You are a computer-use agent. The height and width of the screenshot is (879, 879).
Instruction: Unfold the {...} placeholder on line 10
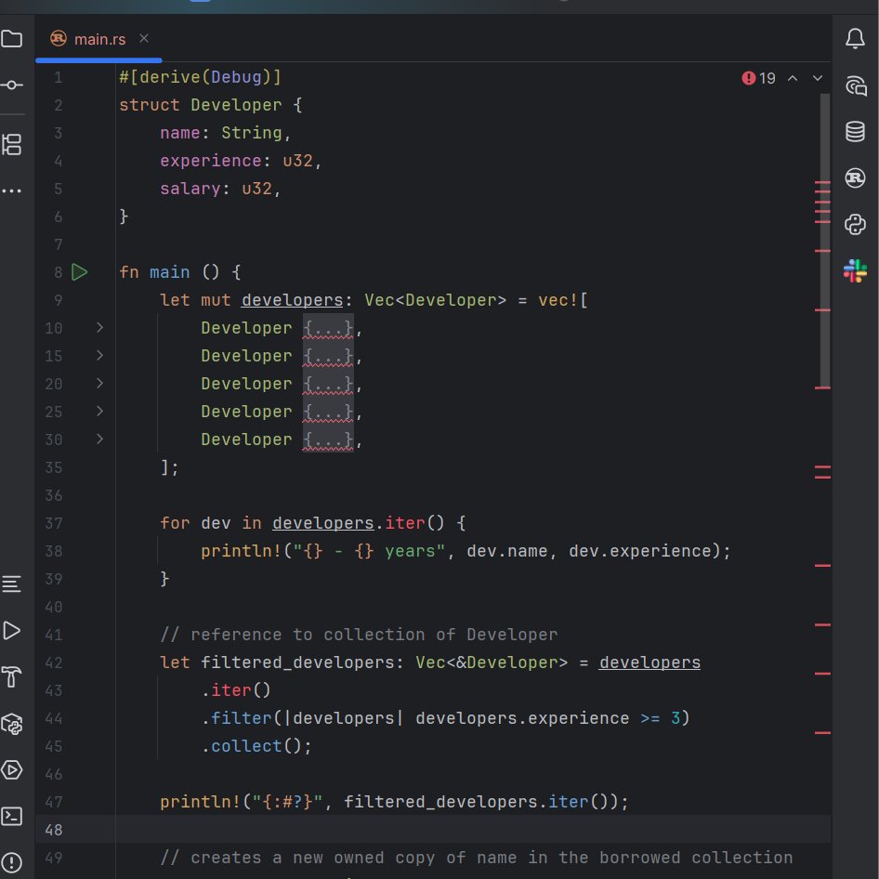(328, 328)
